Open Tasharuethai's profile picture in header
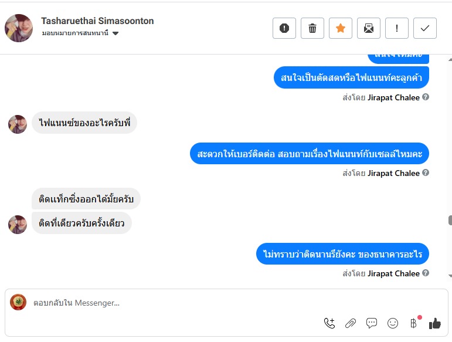This screenshot has width=452, height=342. coord(19,28)
